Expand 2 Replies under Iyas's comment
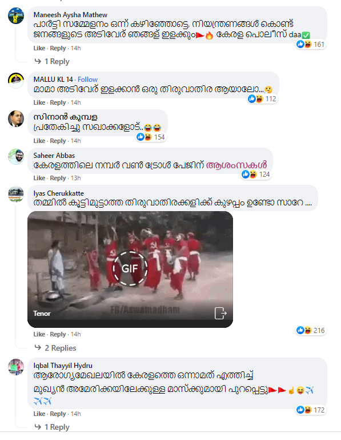The image size is (341, 440). [55, 348]
